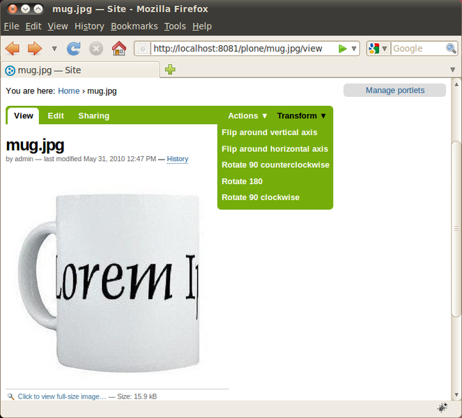Open the recent pages history dropdown arrow
Image resolution: width=462 pixels, height=418 pixels.
coord(54,49)
